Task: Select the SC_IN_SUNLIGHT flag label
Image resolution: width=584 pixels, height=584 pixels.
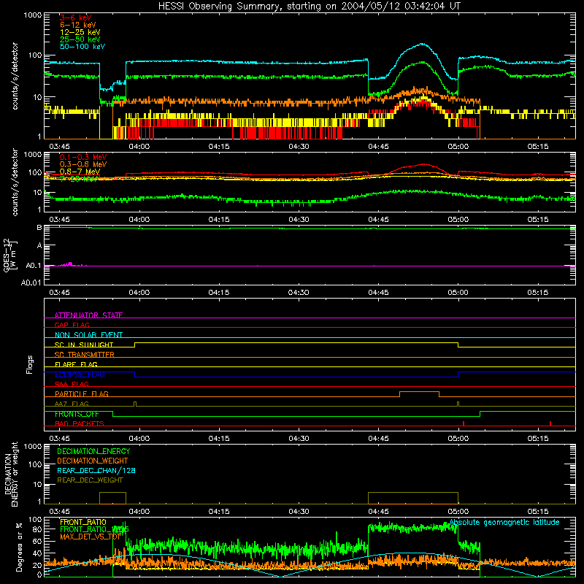Action: [x=84, y=345]
